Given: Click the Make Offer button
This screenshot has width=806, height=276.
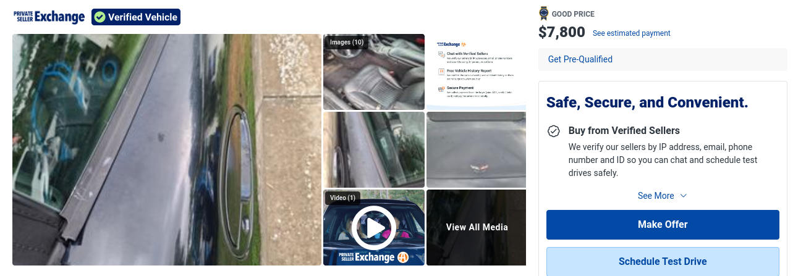Looking at the screenshot, I should [663, 225].
